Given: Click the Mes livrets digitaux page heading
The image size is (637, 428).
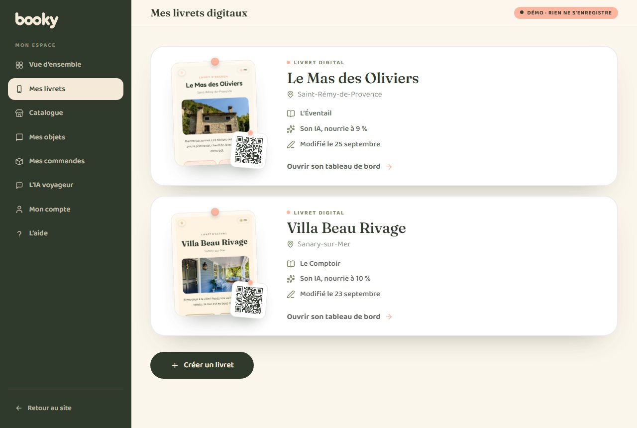Looking at the screenshot, I should (199, 13).
